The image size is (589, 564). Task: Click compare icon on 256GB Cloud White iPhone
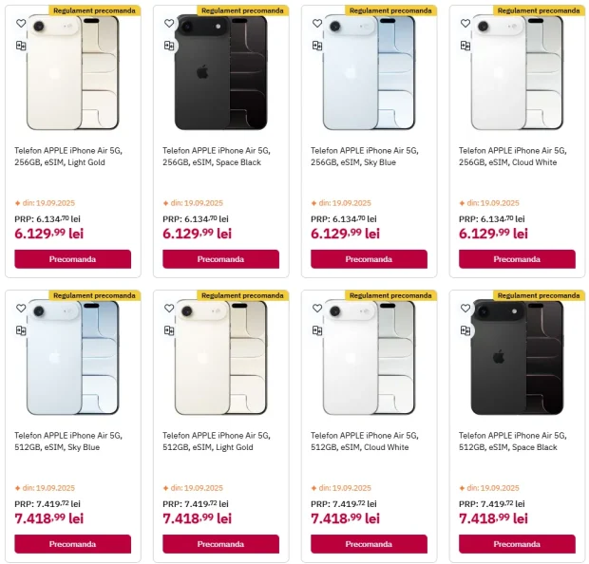click(x=465, y=46)
